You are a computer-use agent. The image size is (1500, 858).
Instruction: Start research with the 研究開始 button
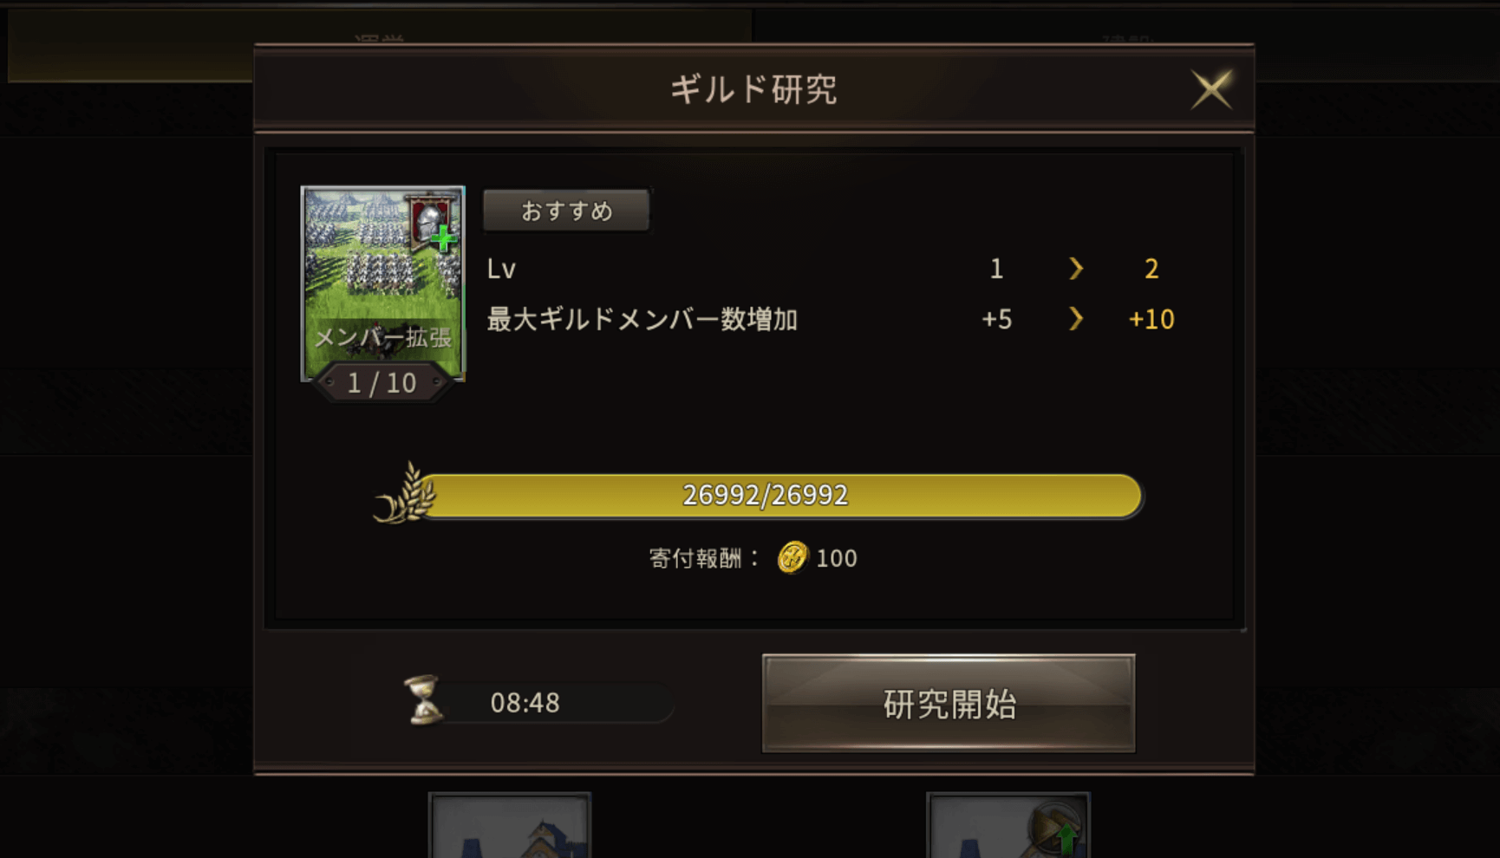[x=949, y=703]
